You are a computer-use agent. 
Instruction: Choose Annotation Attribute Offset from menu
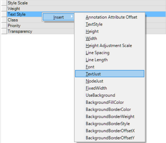pos(110,17)
